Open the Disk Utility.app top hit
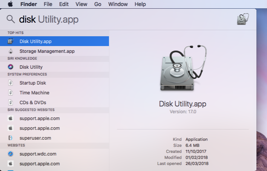 pyautogui.click(x=35, y=41)
